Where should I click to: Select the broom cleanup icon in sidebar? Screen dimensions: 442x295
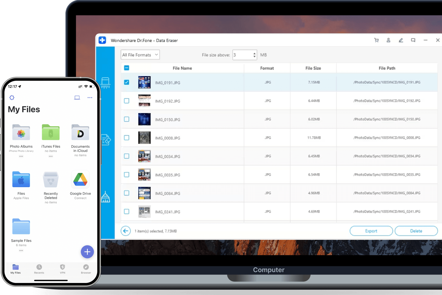(106, 197)
